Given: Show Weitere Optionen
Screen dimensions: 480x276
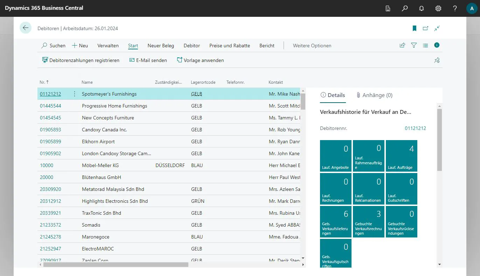Looking at the screenshot, I should 312,46.
